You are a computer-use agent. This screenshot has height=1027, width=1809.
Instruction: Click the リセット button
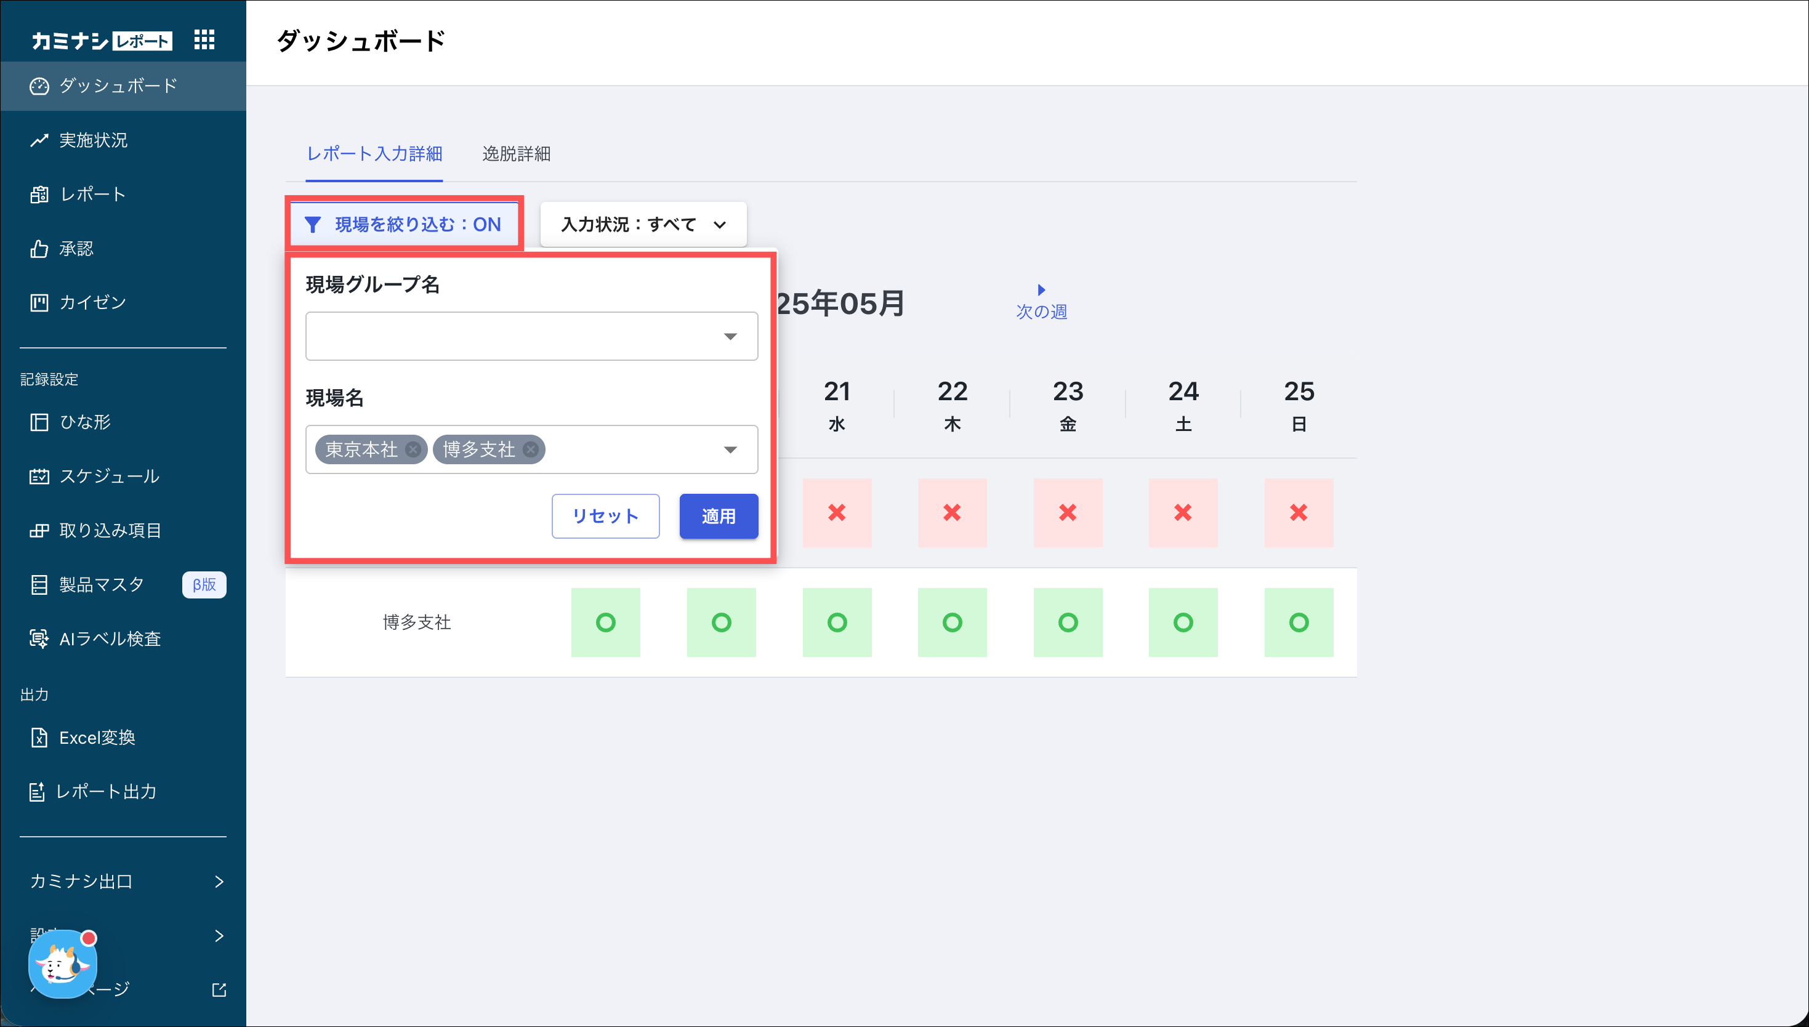(605, 517)
